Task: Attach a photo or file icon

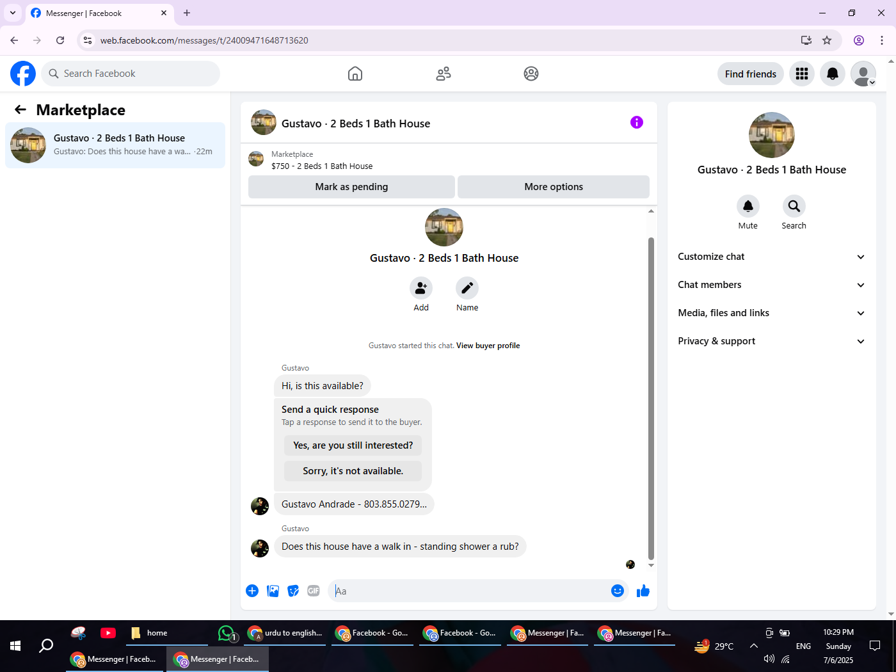Action: [x=273, y=591]
